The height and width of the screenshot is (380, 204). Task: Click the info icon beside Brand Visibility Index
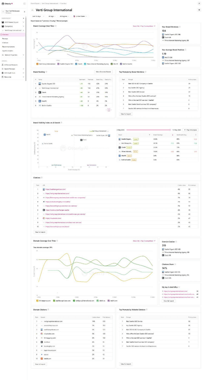(61, 123)
